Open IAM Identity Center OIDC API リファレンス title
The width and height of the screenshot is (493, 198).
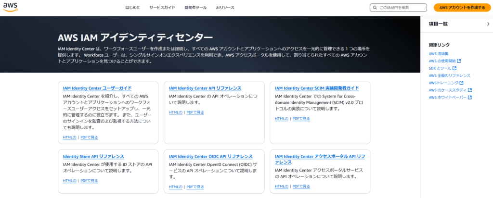click(x=211, y=157)
